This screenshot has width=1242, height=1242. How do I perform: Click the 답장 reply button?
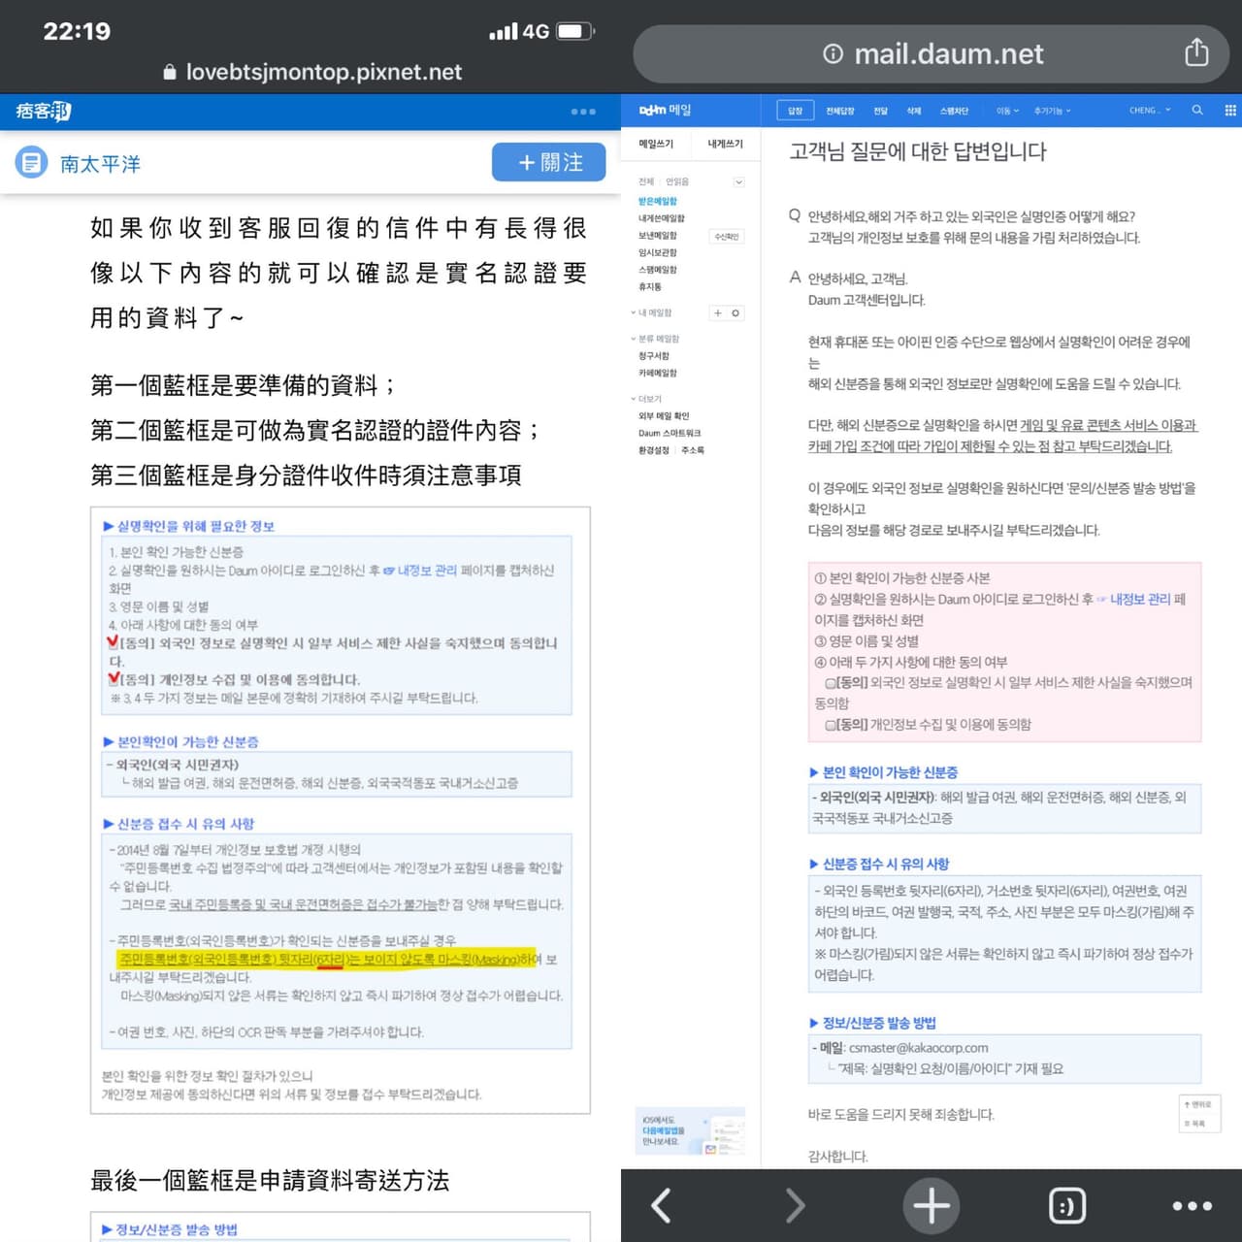pos(795,111)
